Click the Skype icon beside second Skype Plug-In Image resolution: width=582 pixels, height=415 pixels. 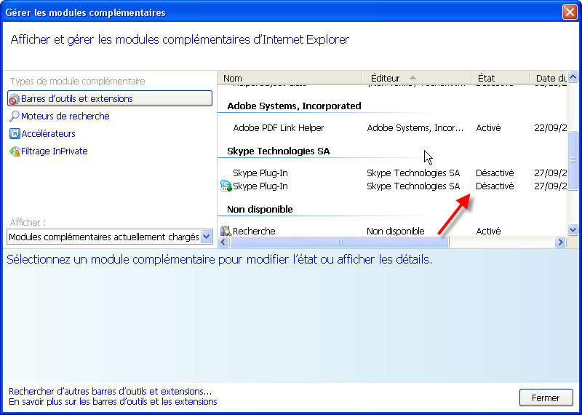click(226, 186)
